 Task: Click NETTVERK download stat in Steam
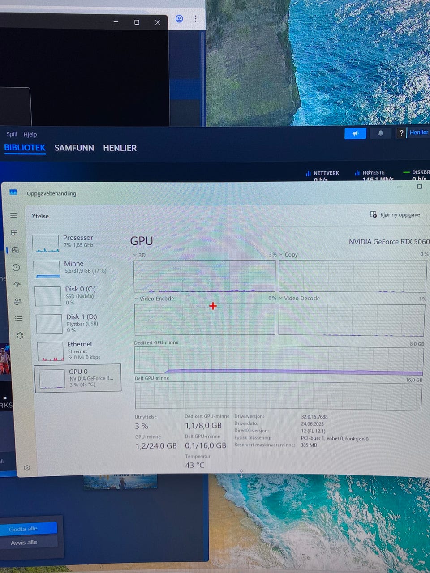[322, 176]
